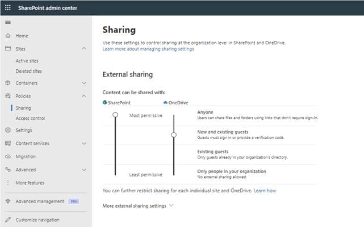Open Settings in the sidebar
The width and height of the screenshot is (364, 227).
[24, 130]
